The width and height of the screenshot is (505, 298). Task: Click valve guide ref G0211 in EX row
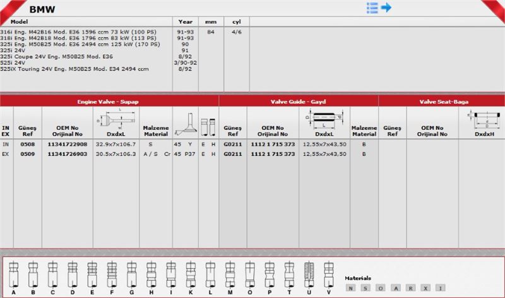pos(233,154)
